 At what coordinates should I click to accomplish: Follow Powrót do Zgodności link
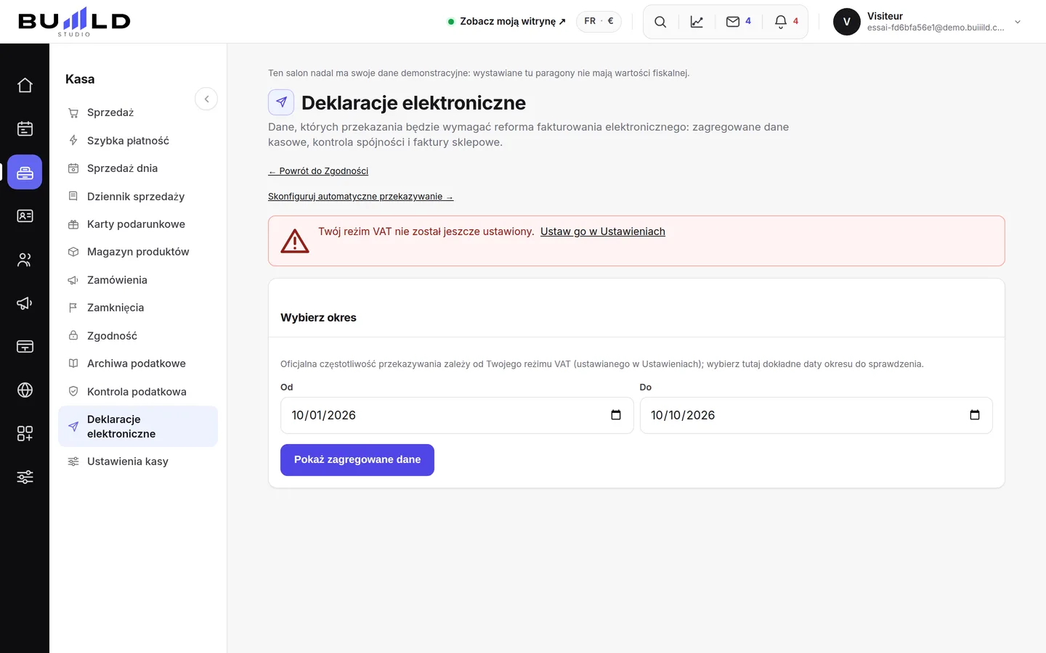pyautogui.click(x=318, y=171)
